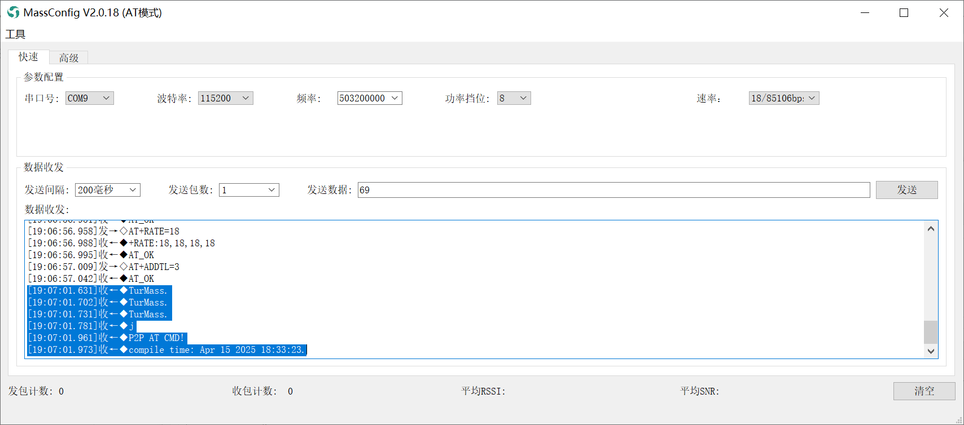964x425 pixels.
Task: Click the 平均SNR status label
Action: 700,391
